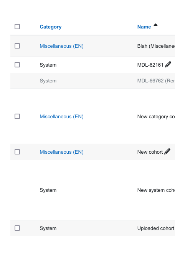This screenshot has width=175, height=255.
Task: Toggle the checkbox for the New category cohort row
Action: pos(17,116)
